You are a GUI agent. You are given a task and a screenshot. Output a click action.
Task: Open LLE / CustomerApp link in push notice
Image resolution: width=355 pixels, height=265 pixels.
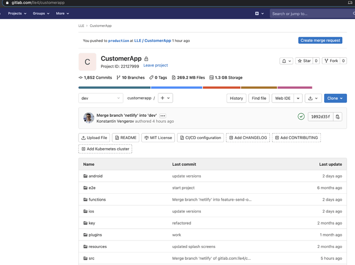click(153, 41)
